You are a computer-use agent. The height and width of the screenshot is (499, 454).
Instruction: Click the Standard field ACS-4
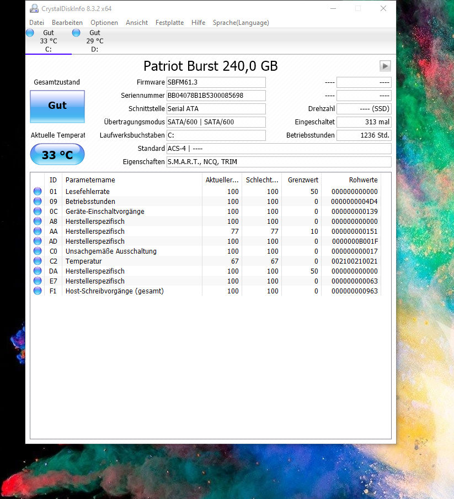pyautogui.click(x=279, y=149)
